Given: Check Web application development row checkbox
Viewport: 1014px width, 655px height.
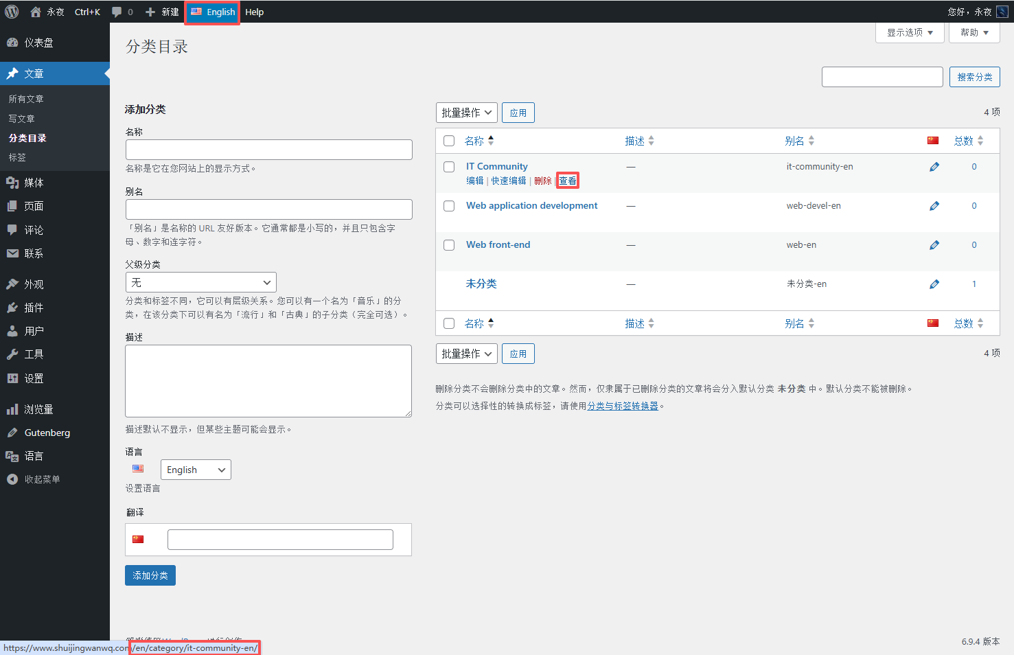Looking at the screenshot, I should tap(449, 206).
